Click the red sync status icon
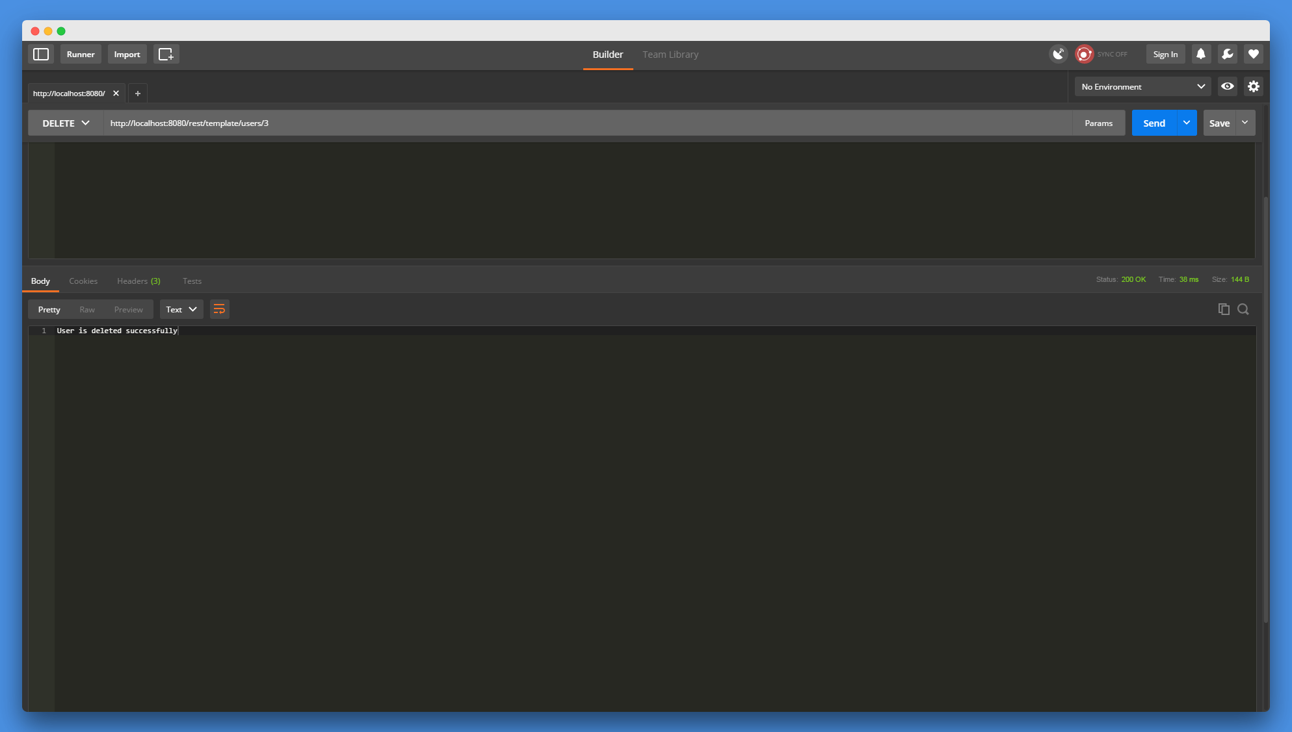Viewport: 1292px width, 732px height. tap(1084, 55)
